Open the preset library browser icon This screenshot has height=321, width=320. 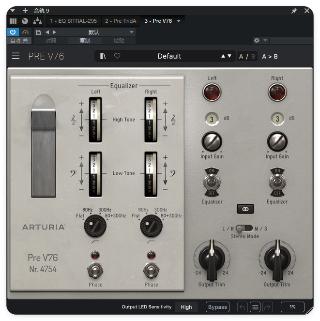click(103, 56)
